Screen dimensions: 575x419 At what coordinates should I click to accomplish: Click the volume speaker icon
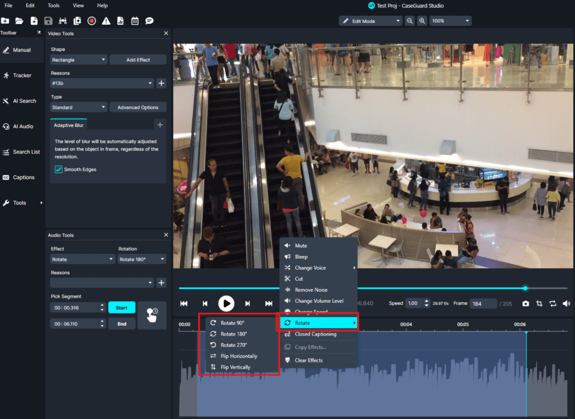click(x=566, y=304)
